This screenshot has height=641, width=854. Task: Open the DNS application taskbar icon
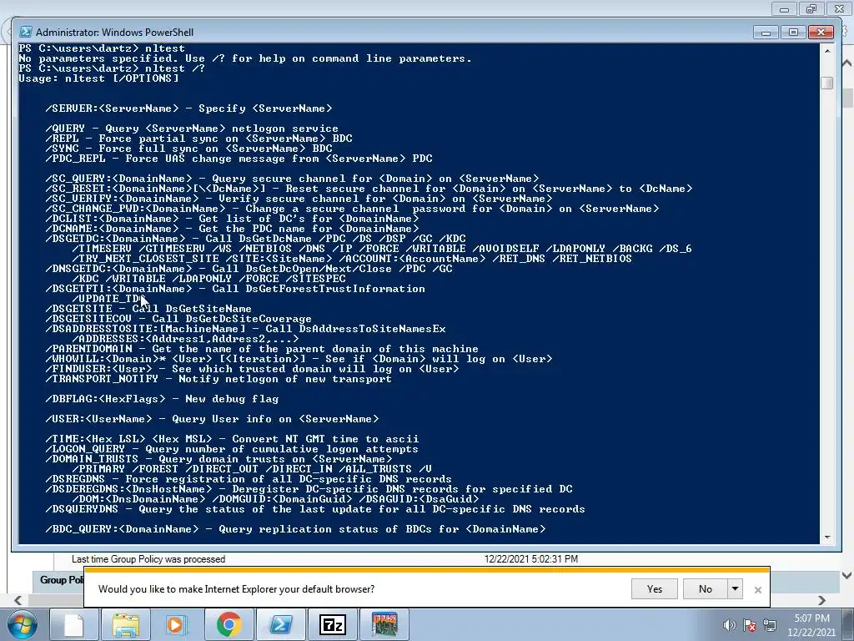(384, 624)
